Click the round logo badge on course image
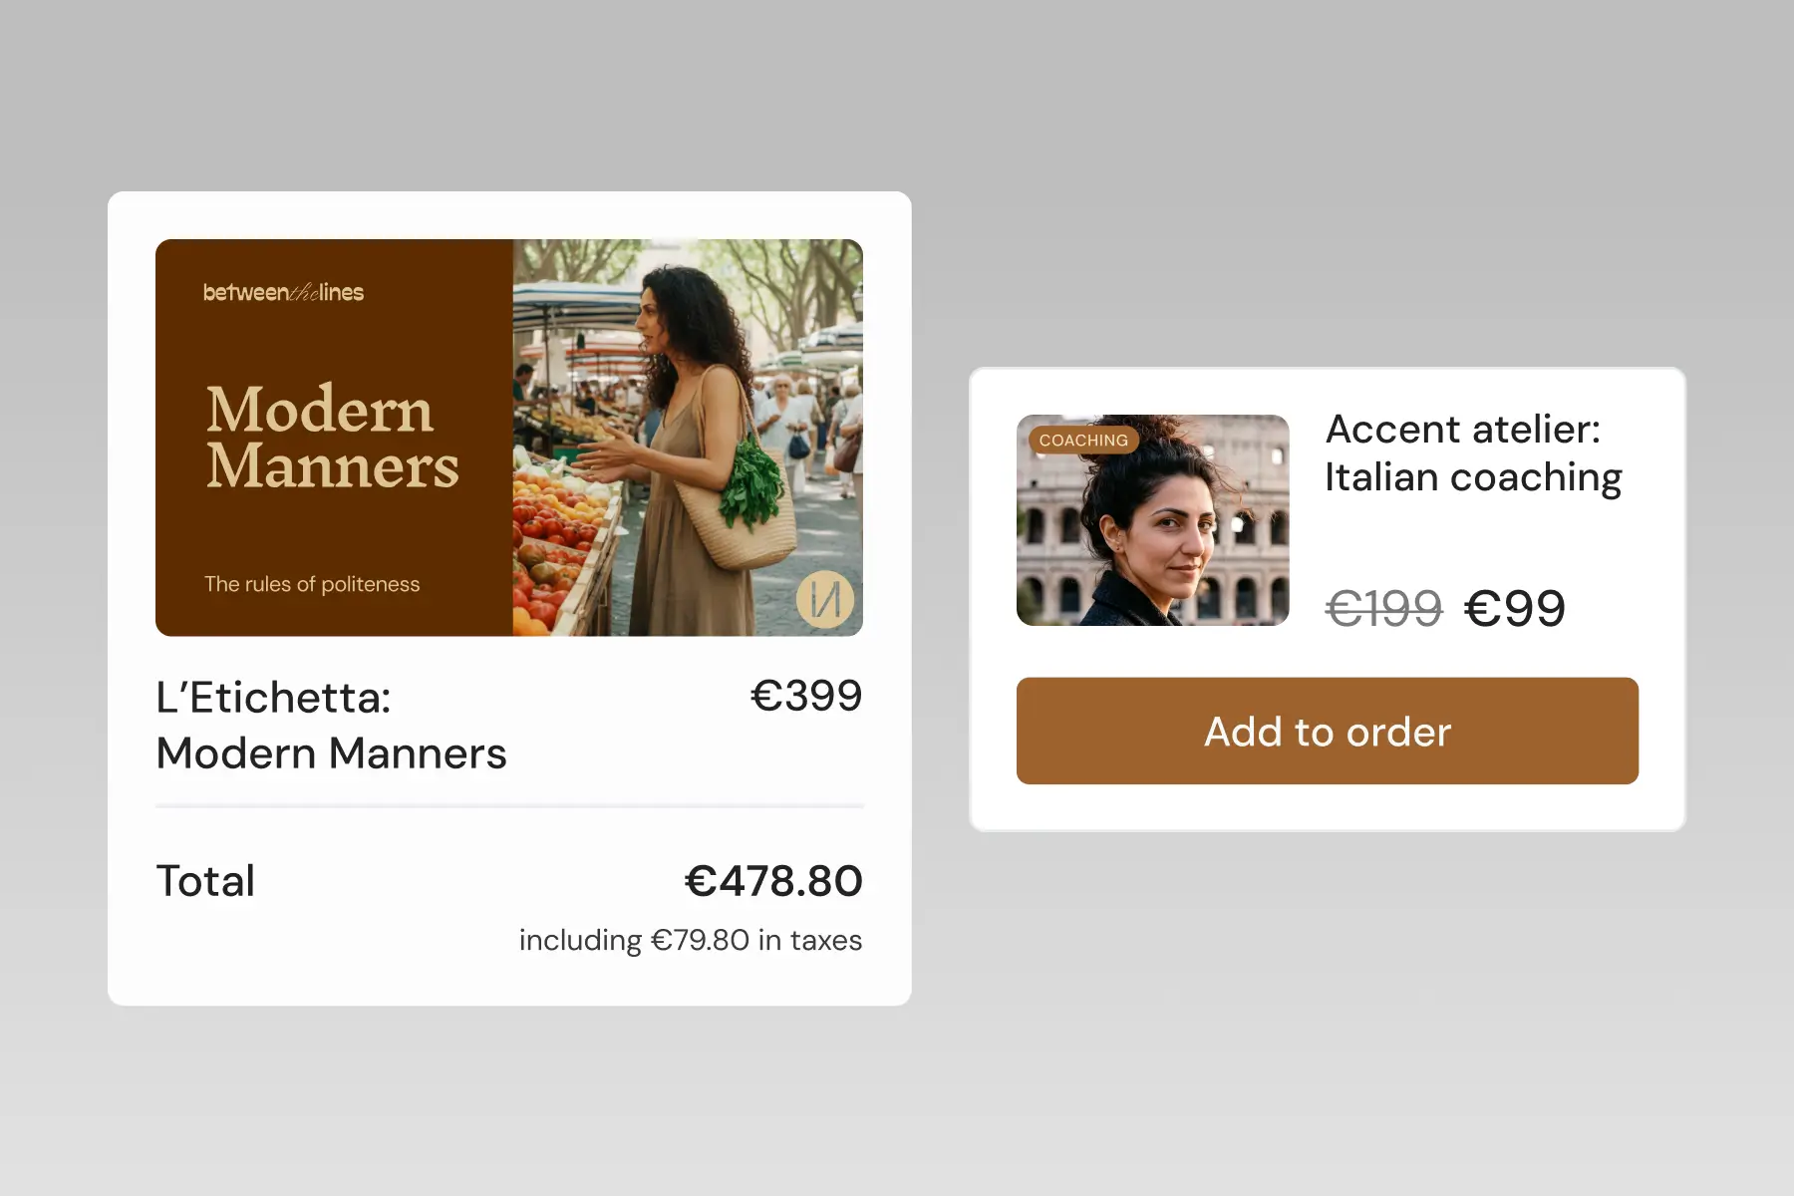The width and height of the screenshot is (1794, 1196). [825, 599]
